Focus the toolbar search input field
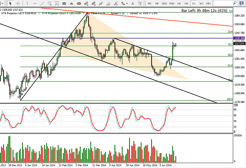Image resolution: width=246 pixels, height=168 pixels. (223, 3)
